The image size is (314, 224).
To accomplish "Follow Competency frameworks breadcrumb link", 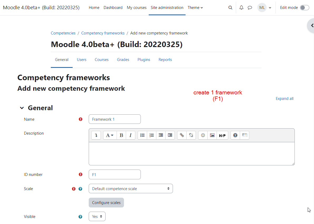I will 103,33.
